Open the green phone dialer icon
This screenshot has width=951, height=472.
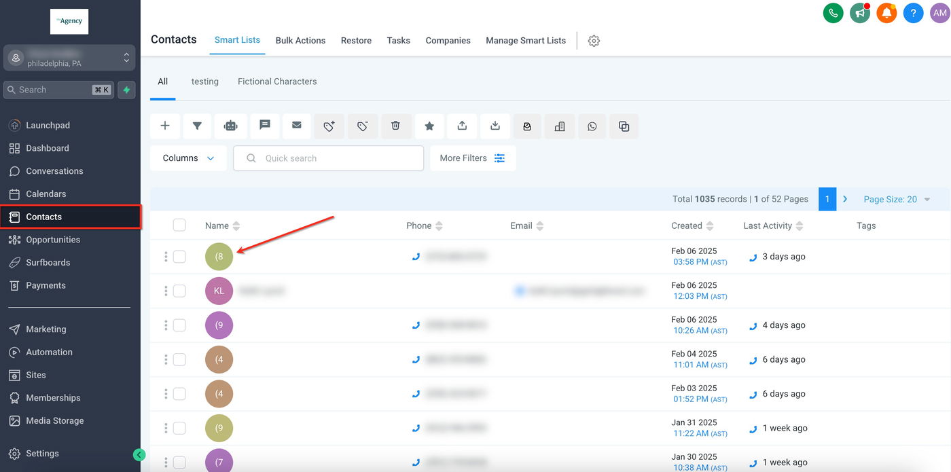[833, 13]
